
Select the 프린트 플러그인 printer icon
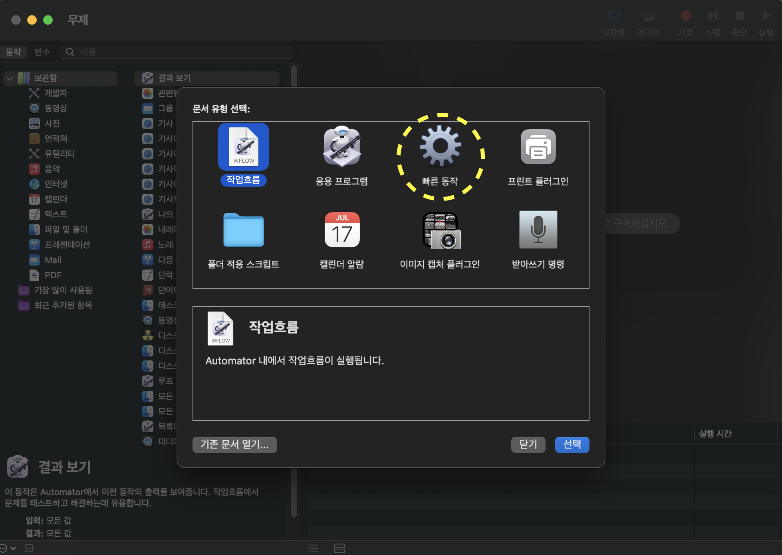coord(538,146)
